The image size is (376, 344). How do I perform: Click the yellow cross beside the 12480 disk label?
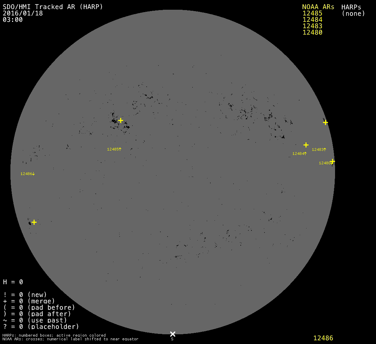pos(332,161)
